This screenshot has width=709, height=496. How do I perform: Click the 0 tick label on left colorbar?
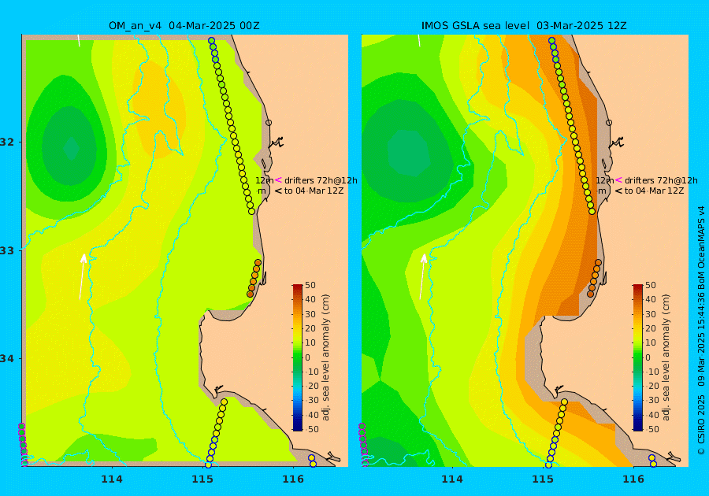point(308,357)
